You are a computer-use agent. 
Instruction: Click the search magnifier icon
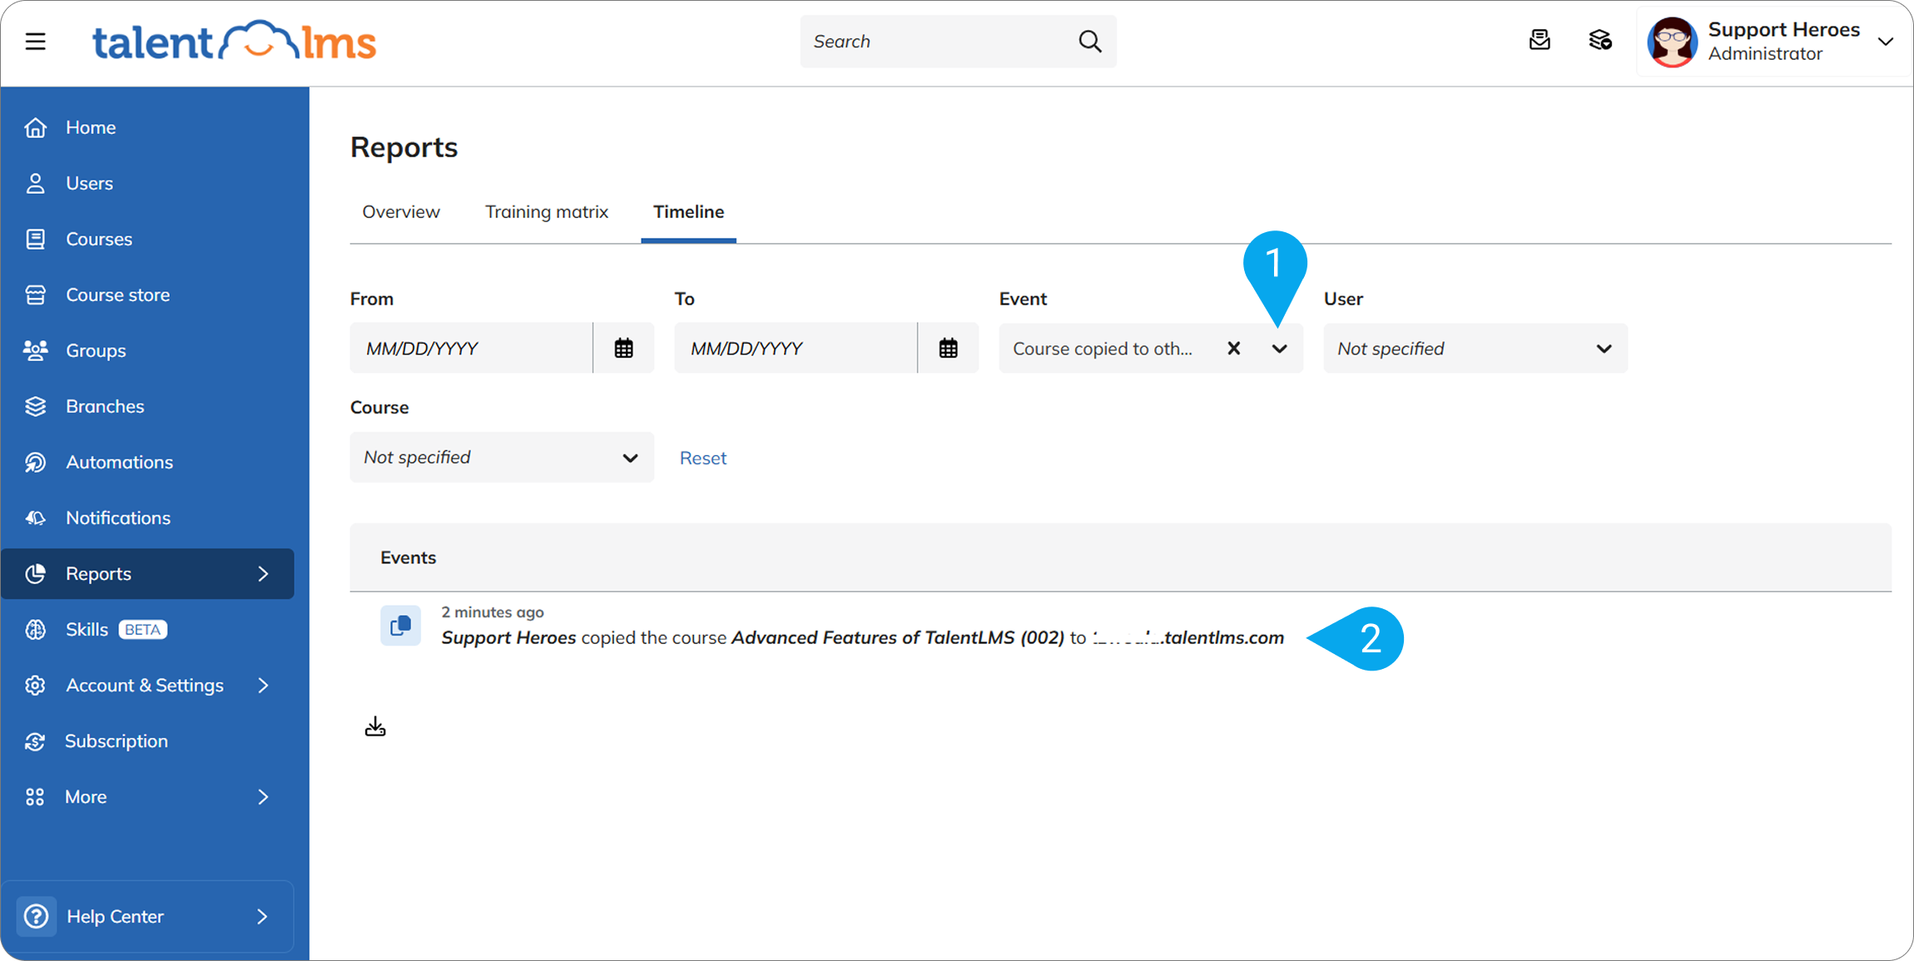click(x=1089, y=41)
